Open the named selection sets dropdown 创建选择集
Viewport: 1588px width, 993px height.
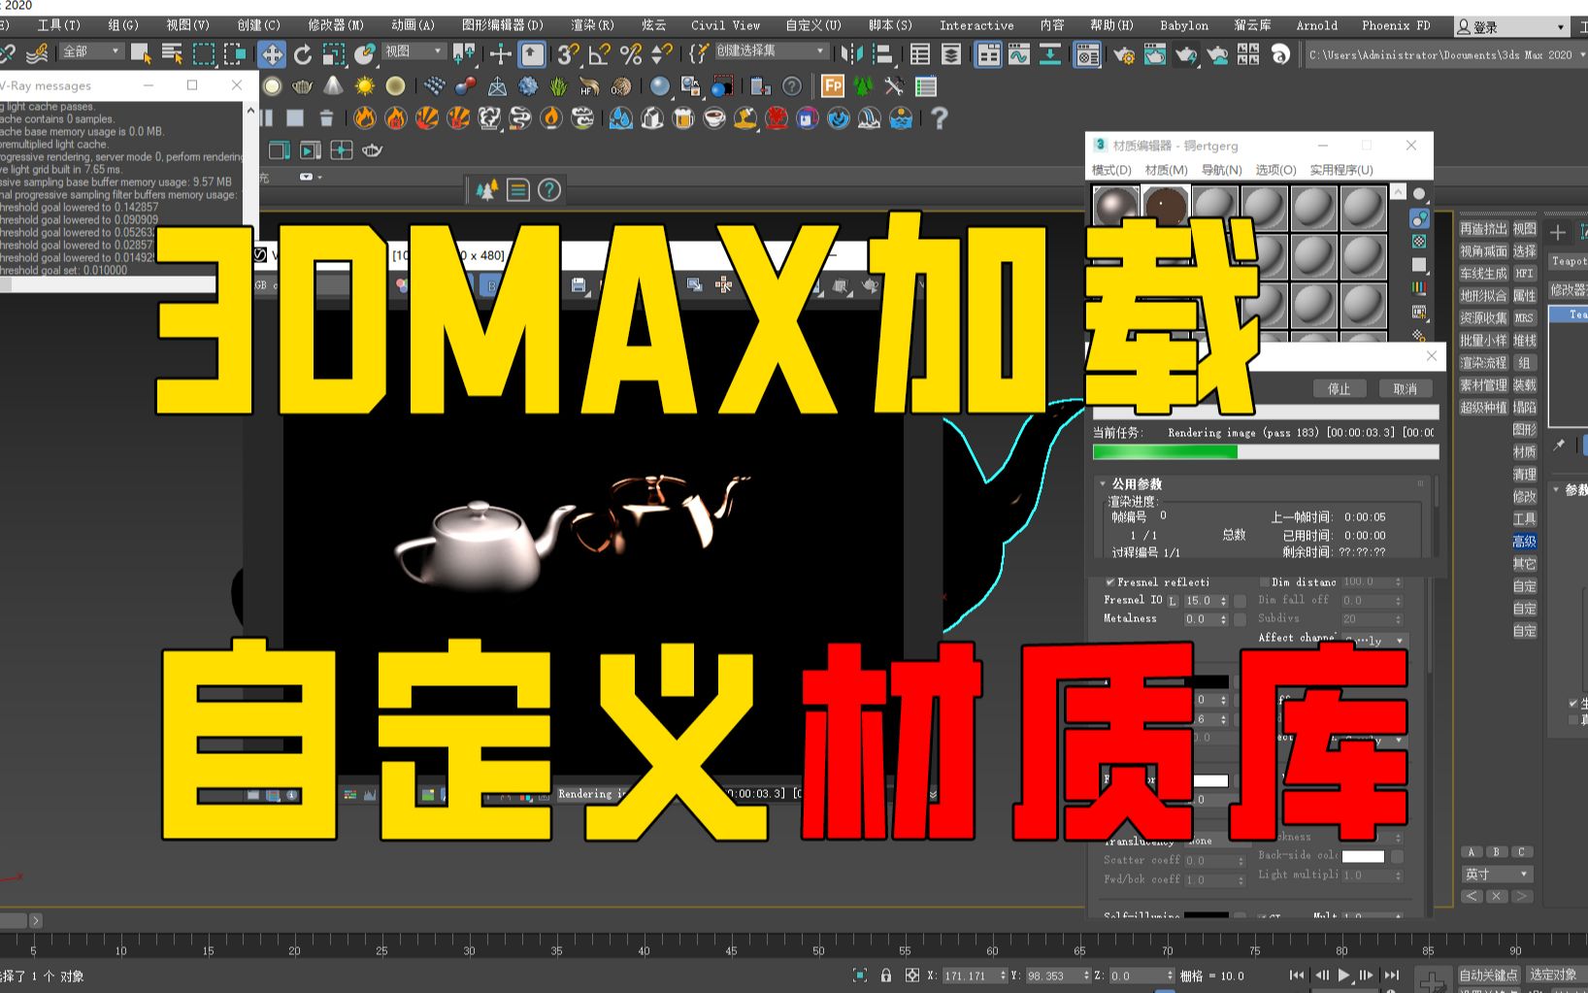click(x=771, y=50)
